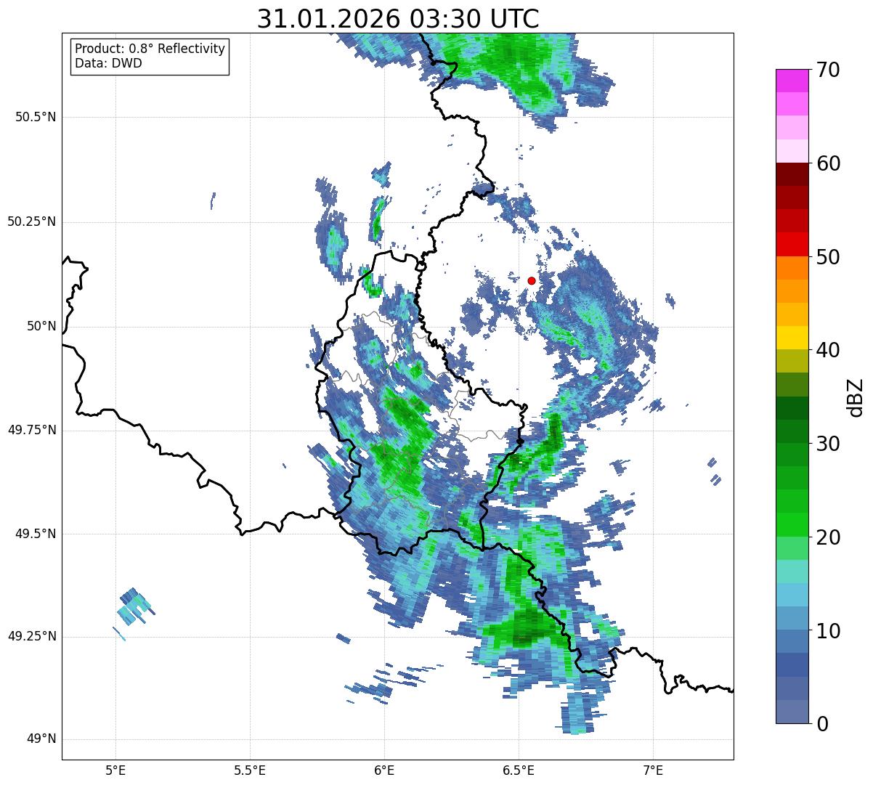
Task: Click the longitude label 5°E
Action: coord(115,770)
